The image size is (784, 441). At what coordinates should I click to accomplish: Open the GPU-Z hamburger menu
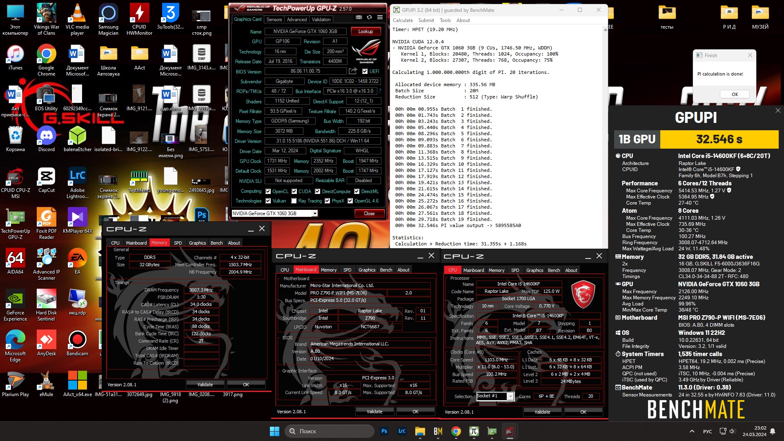point(380,18)
